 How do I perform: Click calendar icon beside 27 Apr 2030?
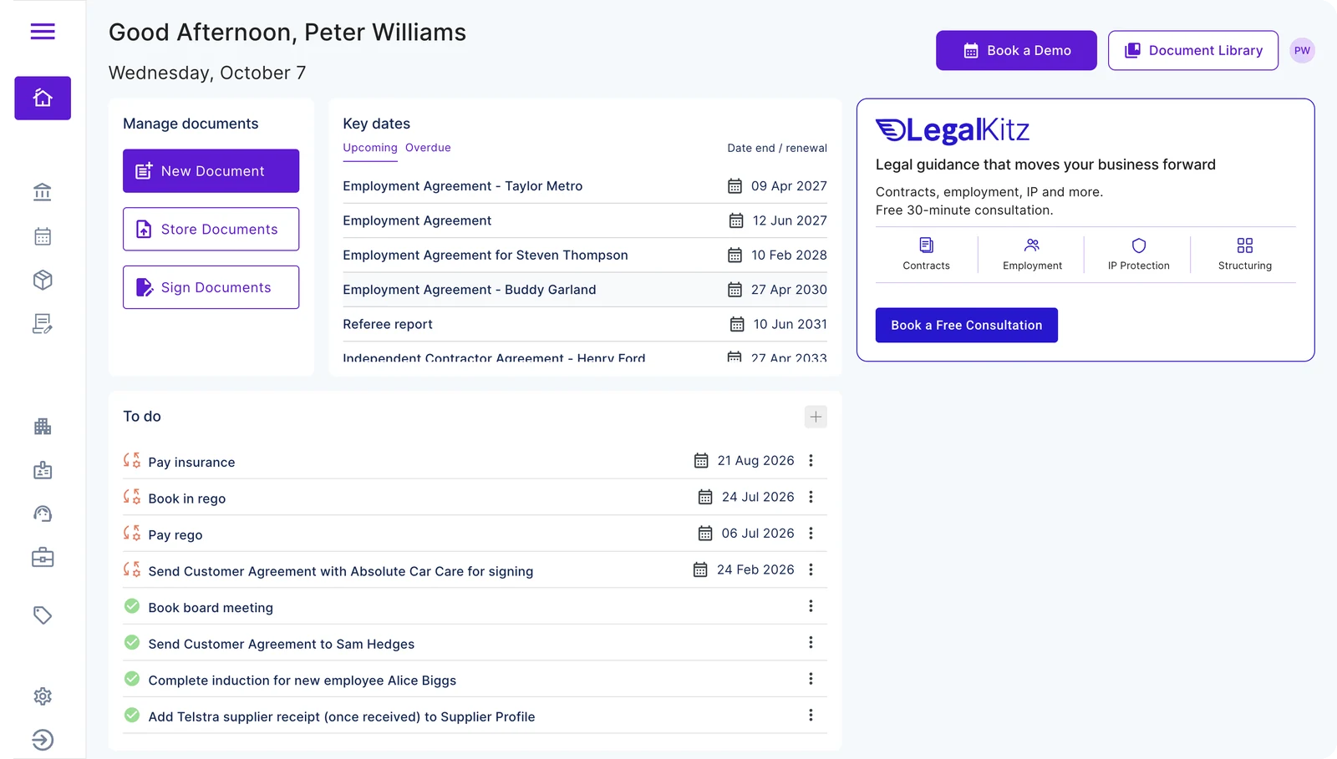[x=735, y=290]
